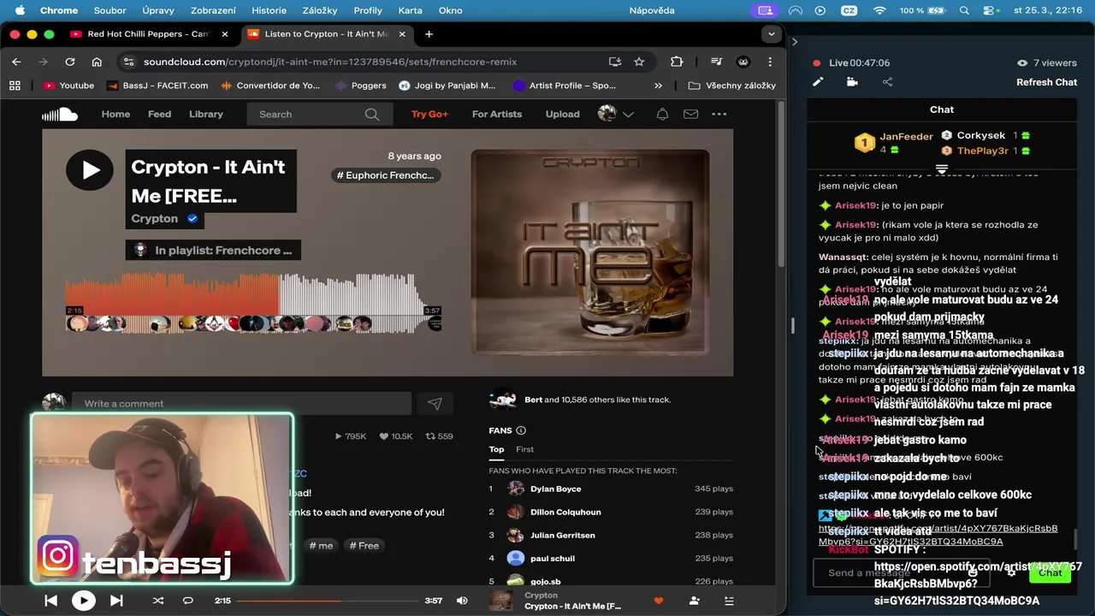Open macOS Control Center icon
Image resolution: width=1095 pixels, height=616 pixels.
click(991, 10)
